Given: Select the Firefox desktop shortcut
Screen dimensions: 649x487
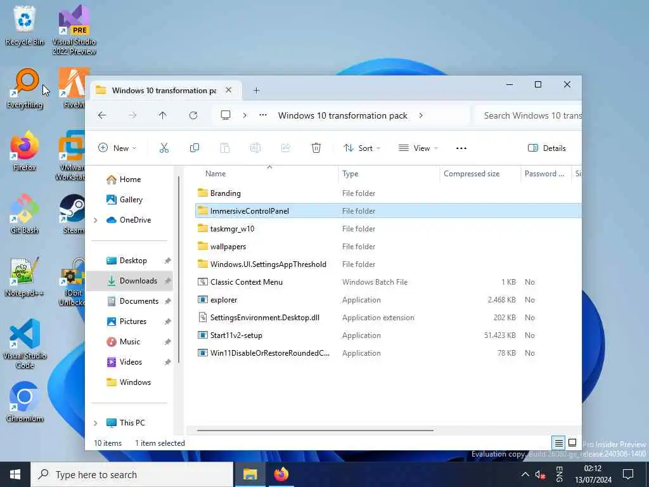Looking at the screenshot, I should (x=25, y=151).
